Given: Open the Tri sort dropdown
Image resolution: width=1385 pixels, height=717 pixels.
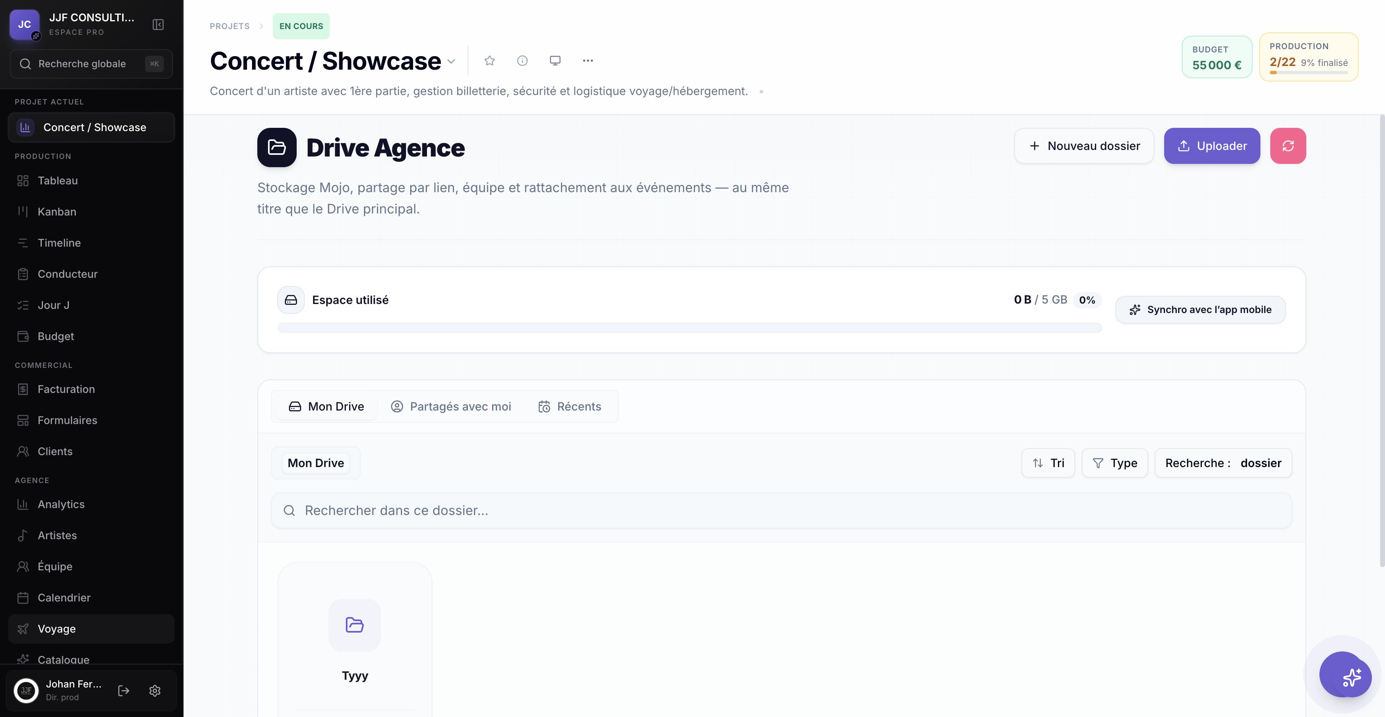Looking at the screenshot, I should pos(1048,463).
